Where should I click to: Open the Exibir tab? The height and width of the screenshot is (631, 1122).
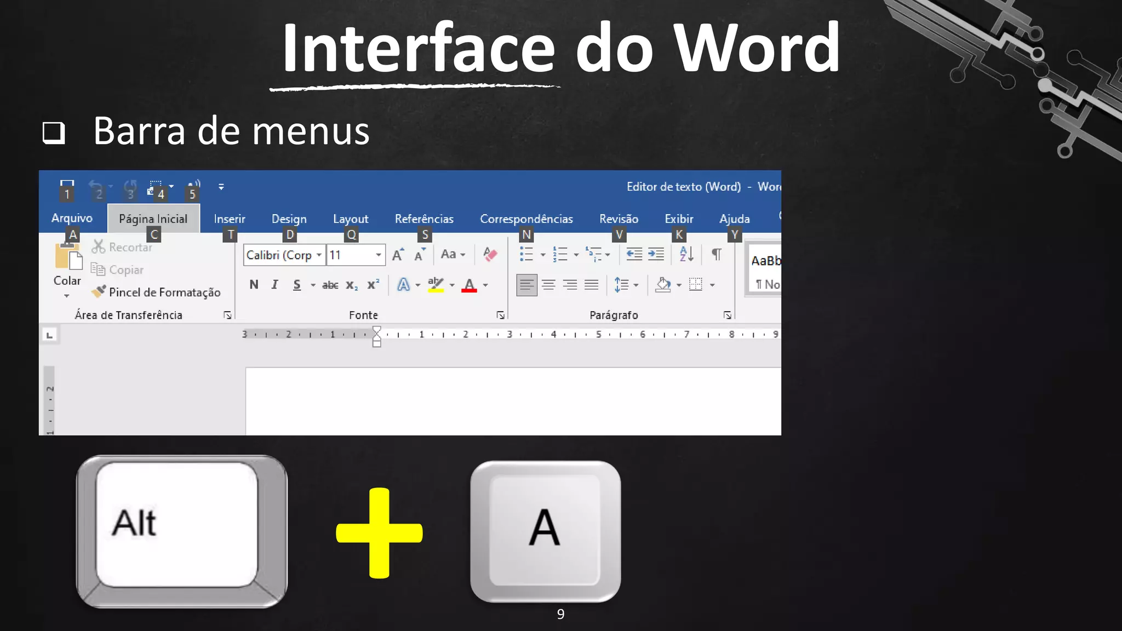coord(679,219)
